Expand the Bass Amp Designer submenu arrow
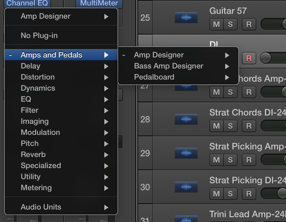The height and width of the screenshot is (222, 286). (x=227, y=66)
